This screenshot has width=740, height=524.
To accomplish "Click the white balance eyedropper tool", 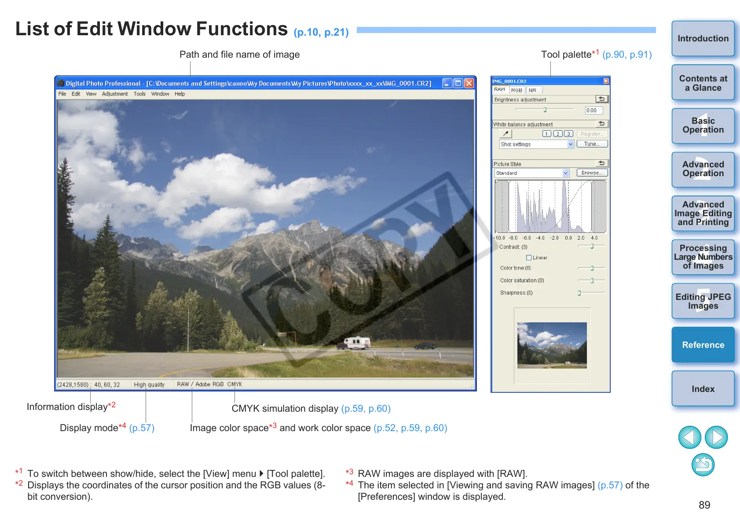I will (506, 134).
